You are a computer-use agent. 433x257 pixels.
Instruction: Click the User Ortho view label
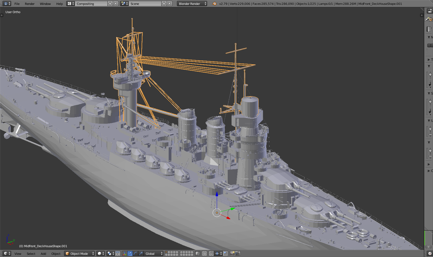click(x=13, y=12)
